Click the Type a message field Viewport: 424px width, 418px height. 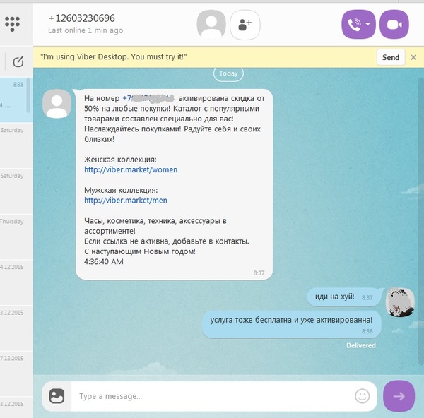pos(212,396)
